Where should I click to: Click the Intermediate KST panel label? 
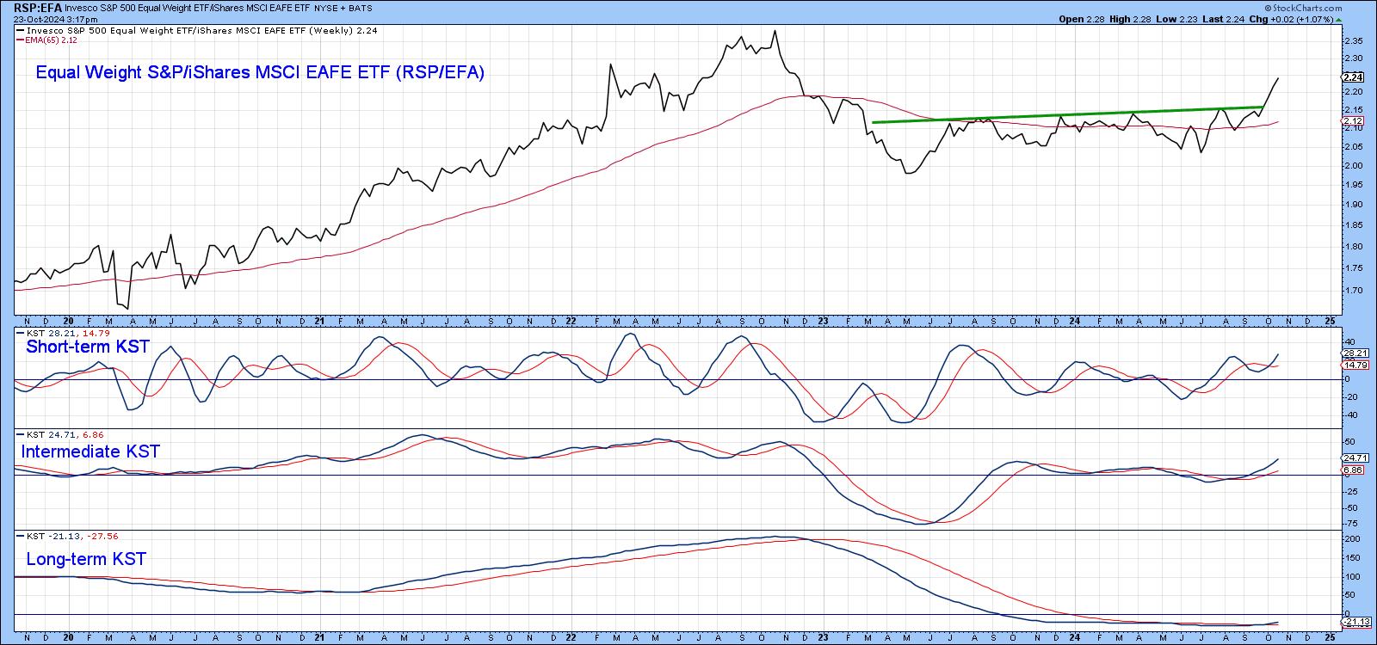click(x=90, y=451)
